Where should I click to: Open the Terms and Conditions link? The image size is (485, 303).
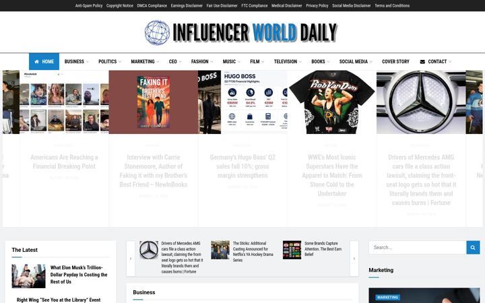pos(392,5)
